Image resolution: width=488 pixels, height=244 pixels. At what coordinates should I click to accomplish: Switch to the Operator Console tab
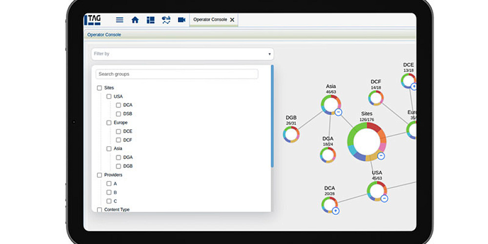210,20
